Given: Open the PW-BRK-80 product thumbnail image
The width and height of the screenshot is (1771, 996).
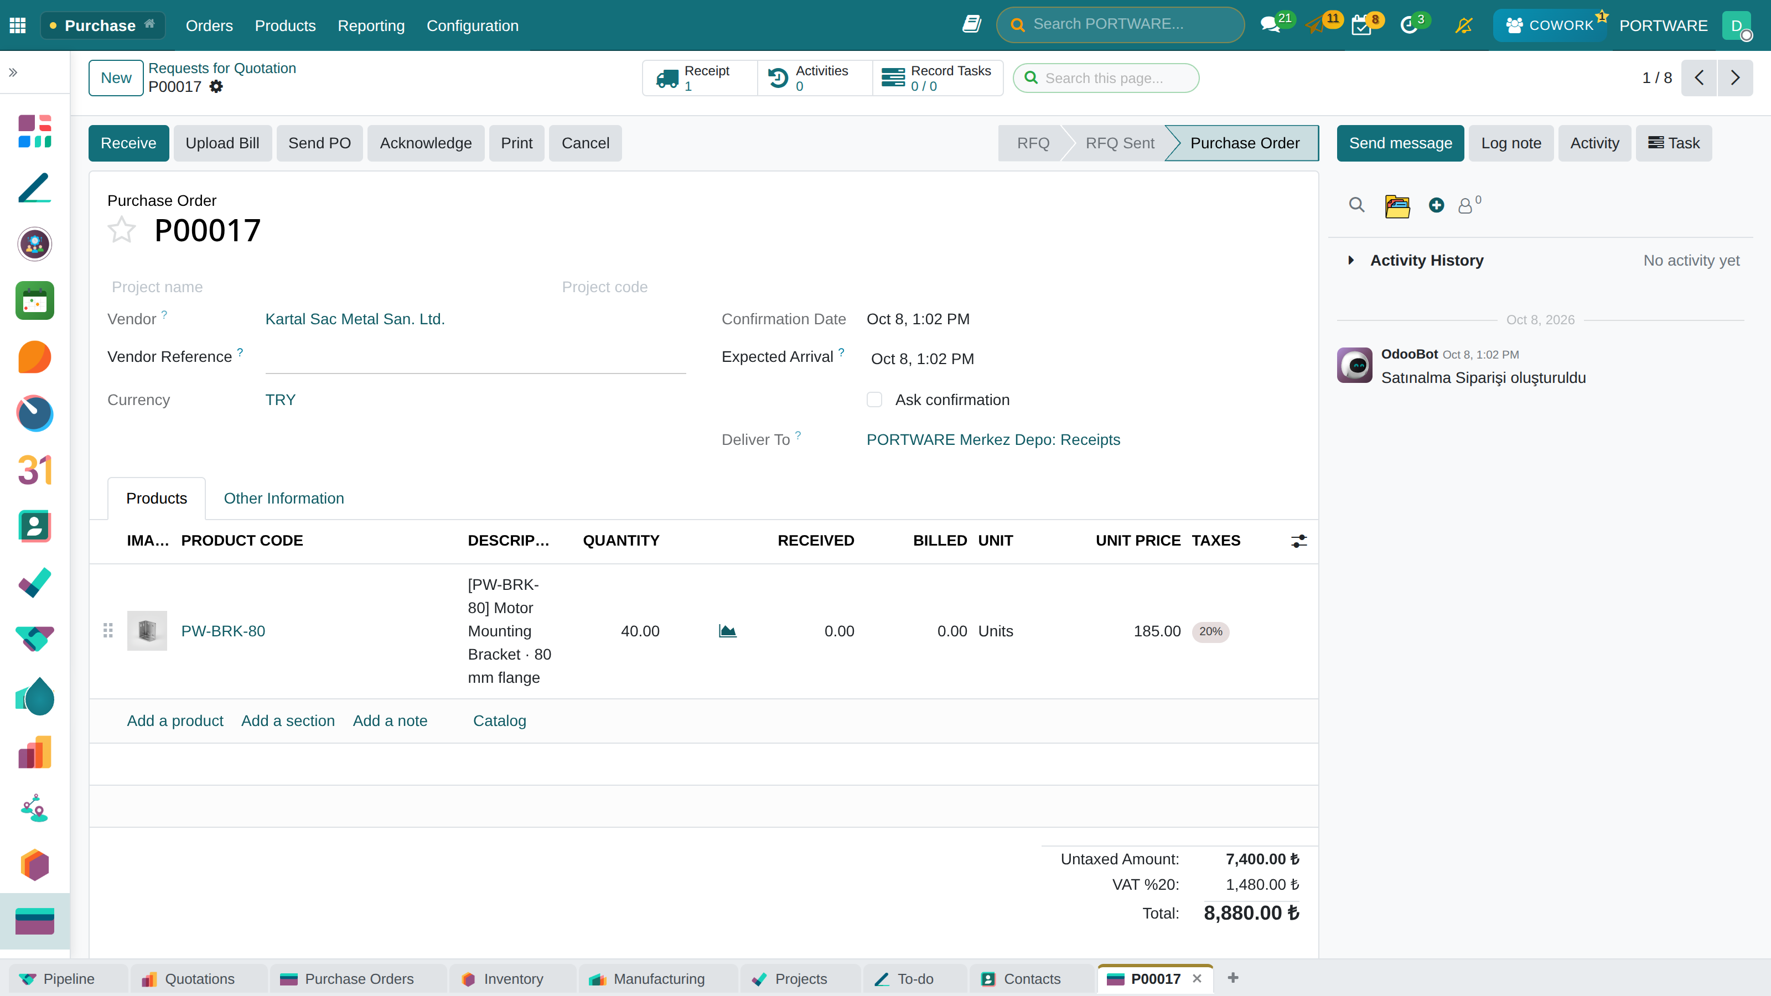Looking at the screenshot, I should [x=147, y=630].
